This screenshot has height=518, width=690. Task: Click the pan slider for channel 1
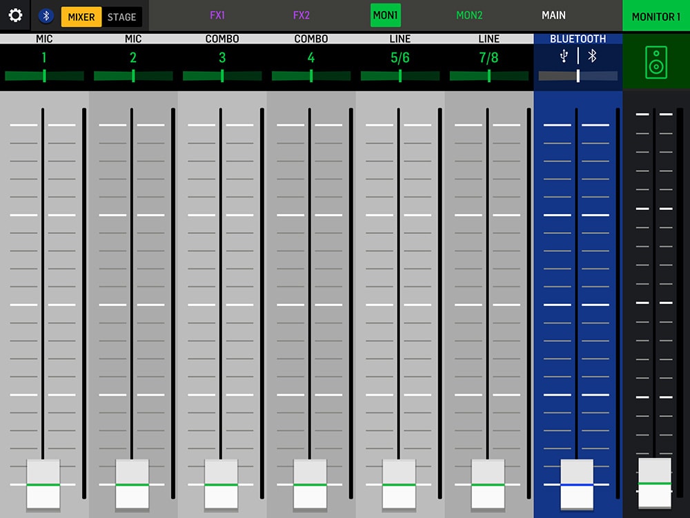[44, 76]
